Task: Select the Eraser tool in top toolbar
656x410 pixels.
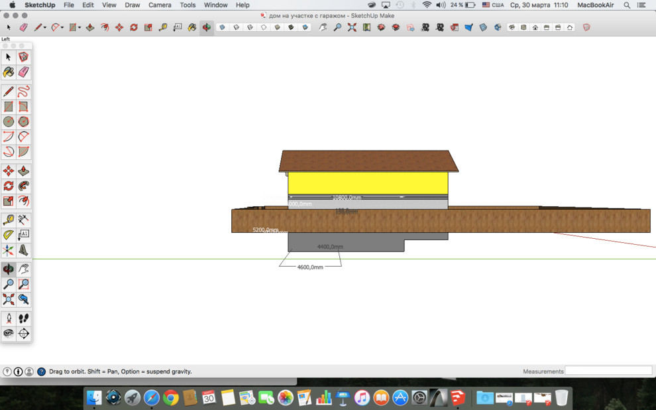Action: point(24,28)
